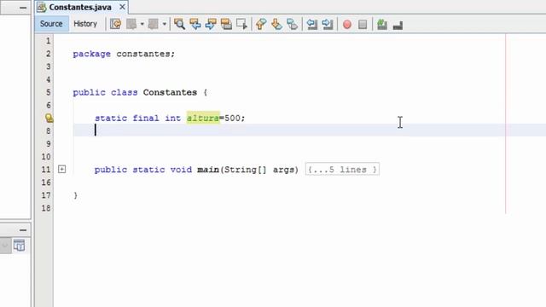Find the next occurrence
Screen dimensions: 546x307
coord(211,24)
